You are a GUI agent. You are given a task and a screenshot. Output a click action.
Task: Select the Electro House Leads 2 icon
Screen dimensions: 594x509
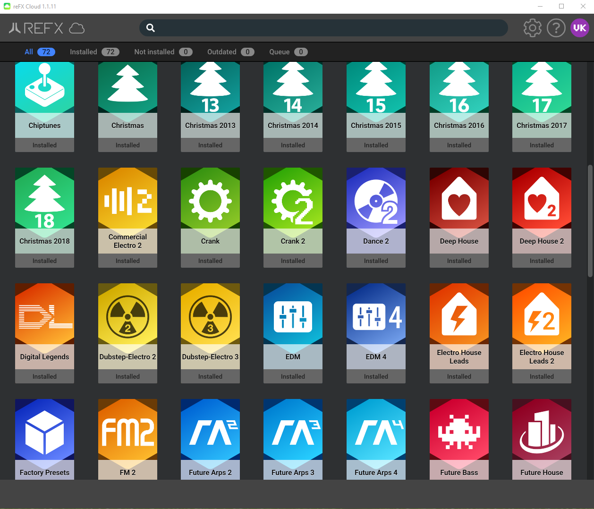click(542, 314)
